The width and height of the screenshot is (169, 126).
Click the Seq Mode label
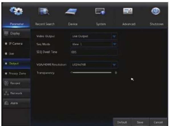point(43,44)
